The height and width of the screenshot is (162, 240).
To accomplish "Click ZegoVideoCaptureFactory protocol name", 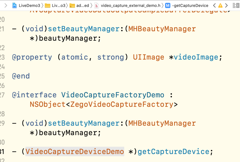I will click(122, 104).
